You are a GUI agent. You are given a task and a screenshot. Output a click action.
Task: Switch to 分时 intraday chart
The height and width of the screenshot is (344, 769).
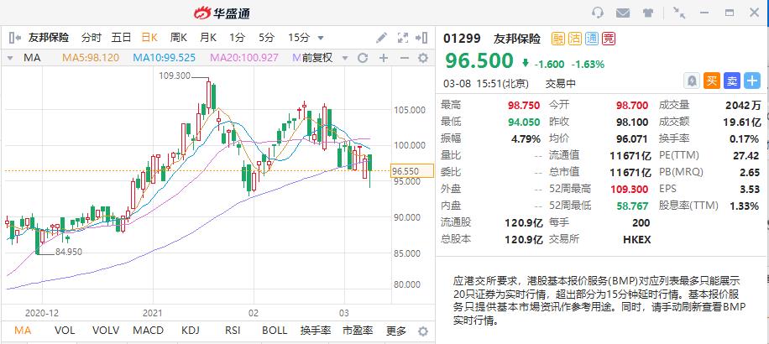(92, 38)
